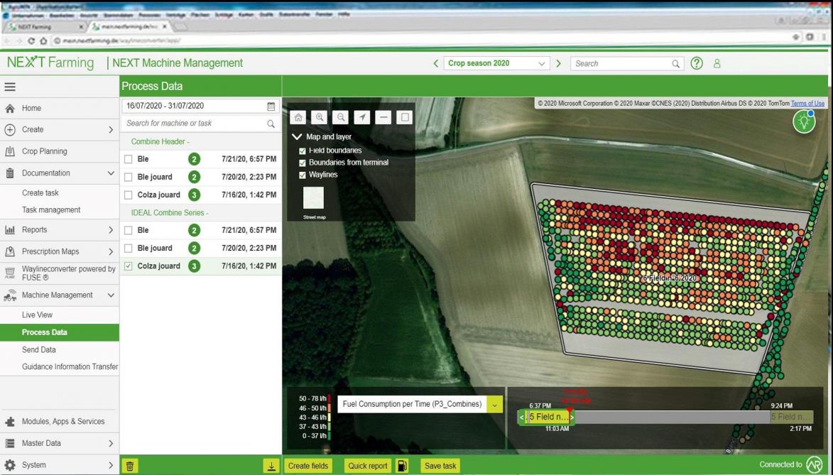Open the user account icon

coord(717,63)
